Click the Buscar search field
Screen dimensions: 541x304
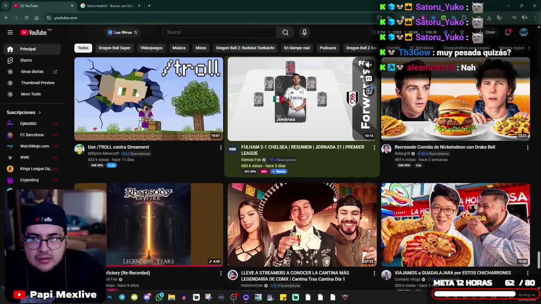[220, 33]
